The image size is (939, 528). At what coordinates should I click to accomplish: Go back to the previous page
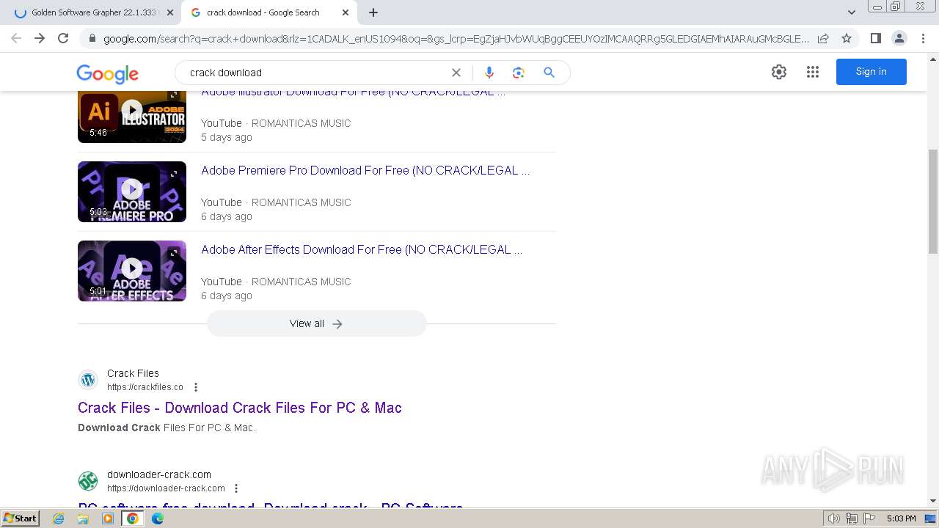[16, 38]
